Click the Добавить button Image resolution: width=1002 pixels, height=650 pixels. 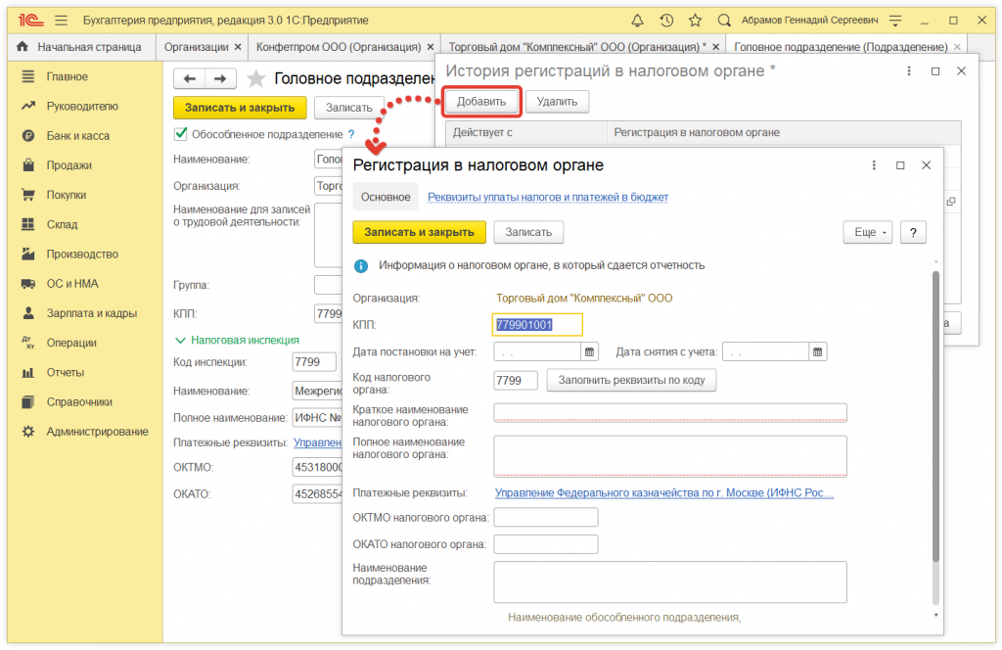tap(481, 101)
